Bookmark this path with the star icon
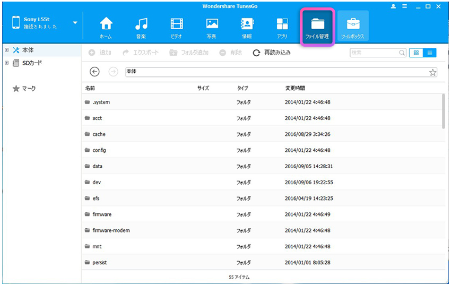451x285 pixels. tap(432, 73)
